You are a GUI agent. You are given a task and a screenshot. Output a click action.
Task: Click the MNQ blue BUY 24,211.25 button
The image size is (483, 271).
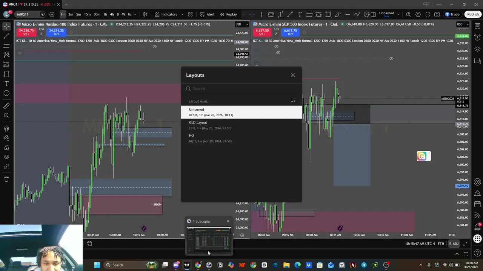(x=56, y=32)
